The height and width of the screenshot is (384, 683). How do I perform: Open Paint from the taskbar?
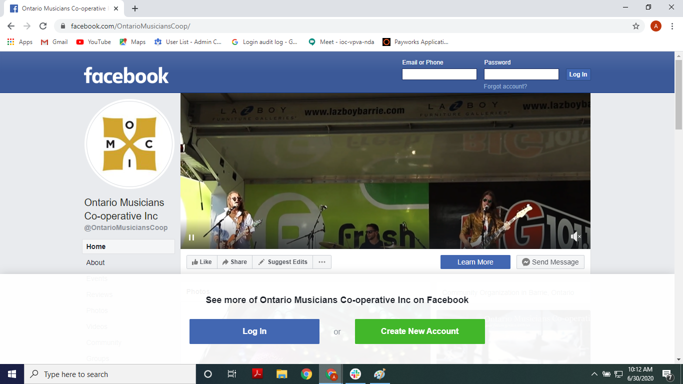pos(380,374)
